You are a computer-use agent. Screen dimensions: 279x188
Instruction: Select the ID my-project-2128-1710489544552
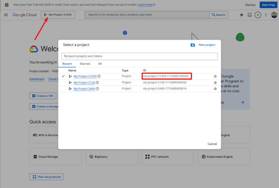click(165, 82)
